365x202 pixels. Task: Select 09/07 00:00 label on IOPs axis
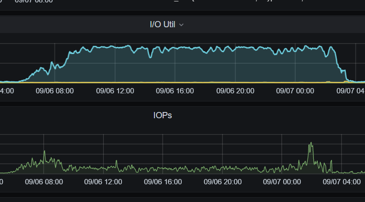tap(282, 182)
